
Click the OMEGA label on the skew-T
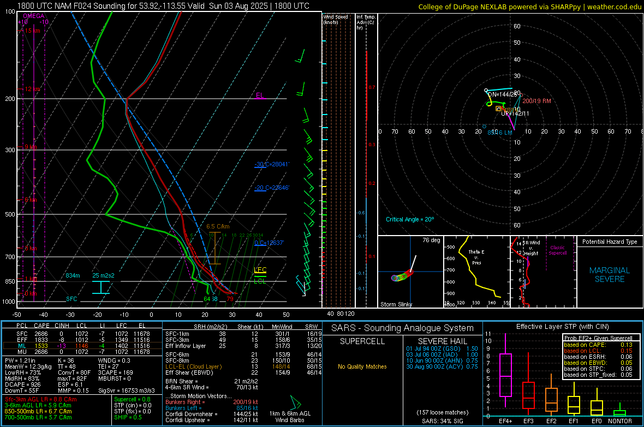coord(34,16)
